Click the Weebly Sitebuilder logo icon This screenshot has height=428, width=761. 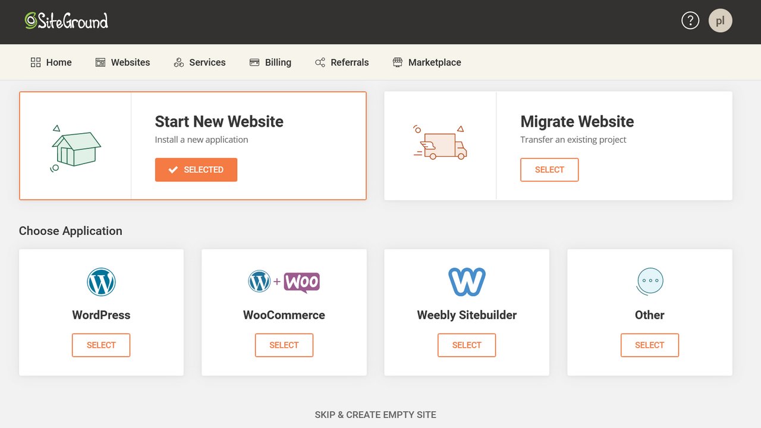466,281
